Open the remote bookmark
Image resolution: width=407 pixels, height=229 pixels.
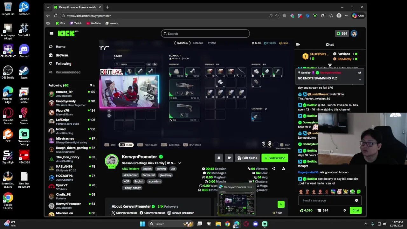pyautogui.click(x=112, y=23)
